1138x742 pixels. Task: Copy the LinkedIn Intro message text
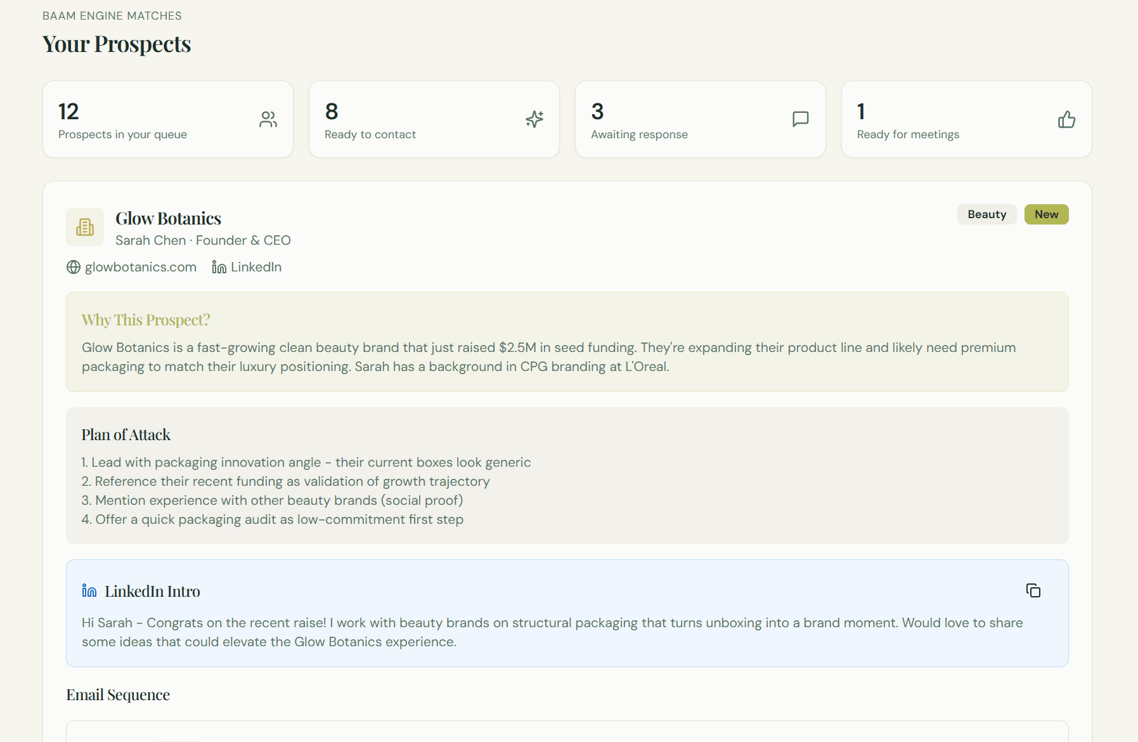(1033, 590)
